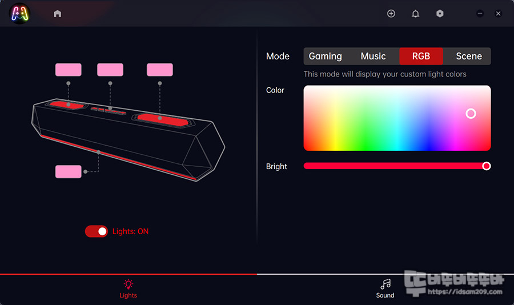Click the rainbow app logo
The image size is (514, 305).
[19, 14]
